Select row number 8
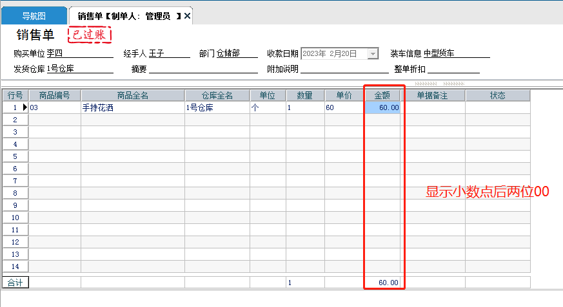Screen dimensions: 563x307 pyautogui.click(x=15, y=194)
